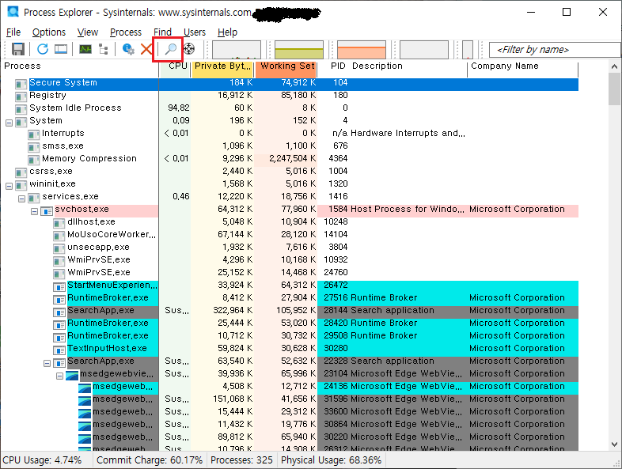Click the Registry process icon
This screenshot has width=622, height=469.
point(21,96)
